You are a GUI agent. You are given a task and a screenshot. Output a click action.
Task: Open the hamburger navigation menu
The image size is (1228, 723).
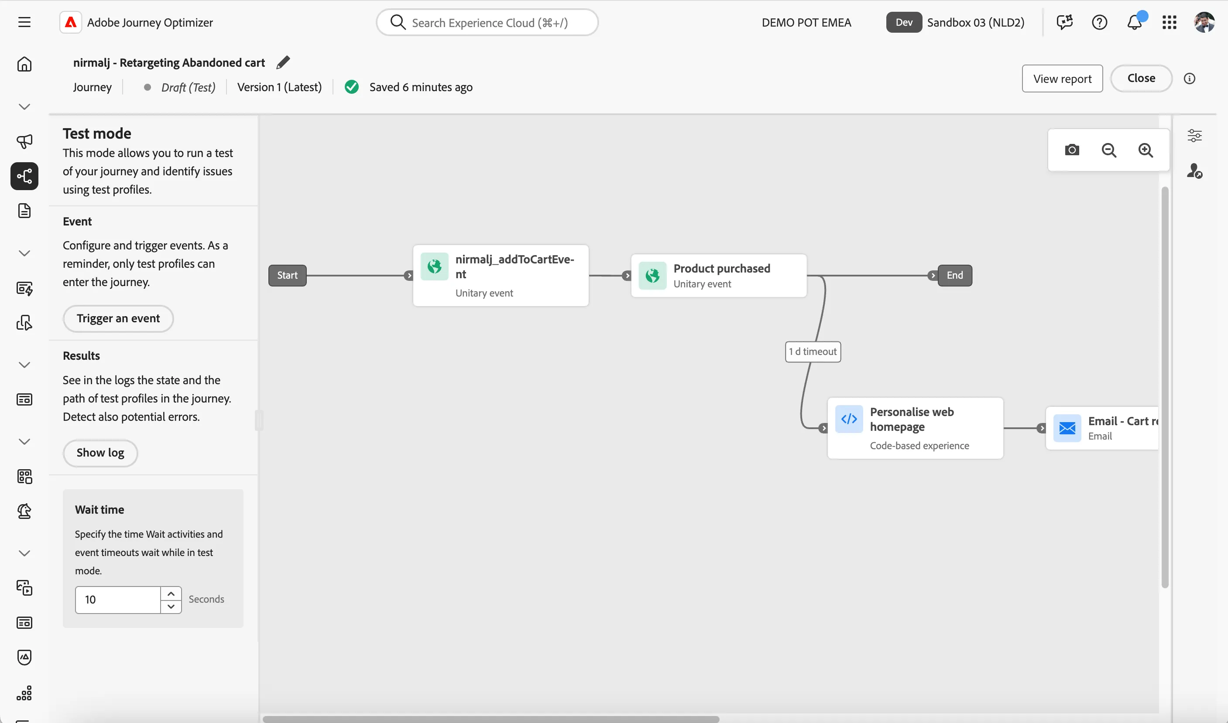tap(24, 22)
